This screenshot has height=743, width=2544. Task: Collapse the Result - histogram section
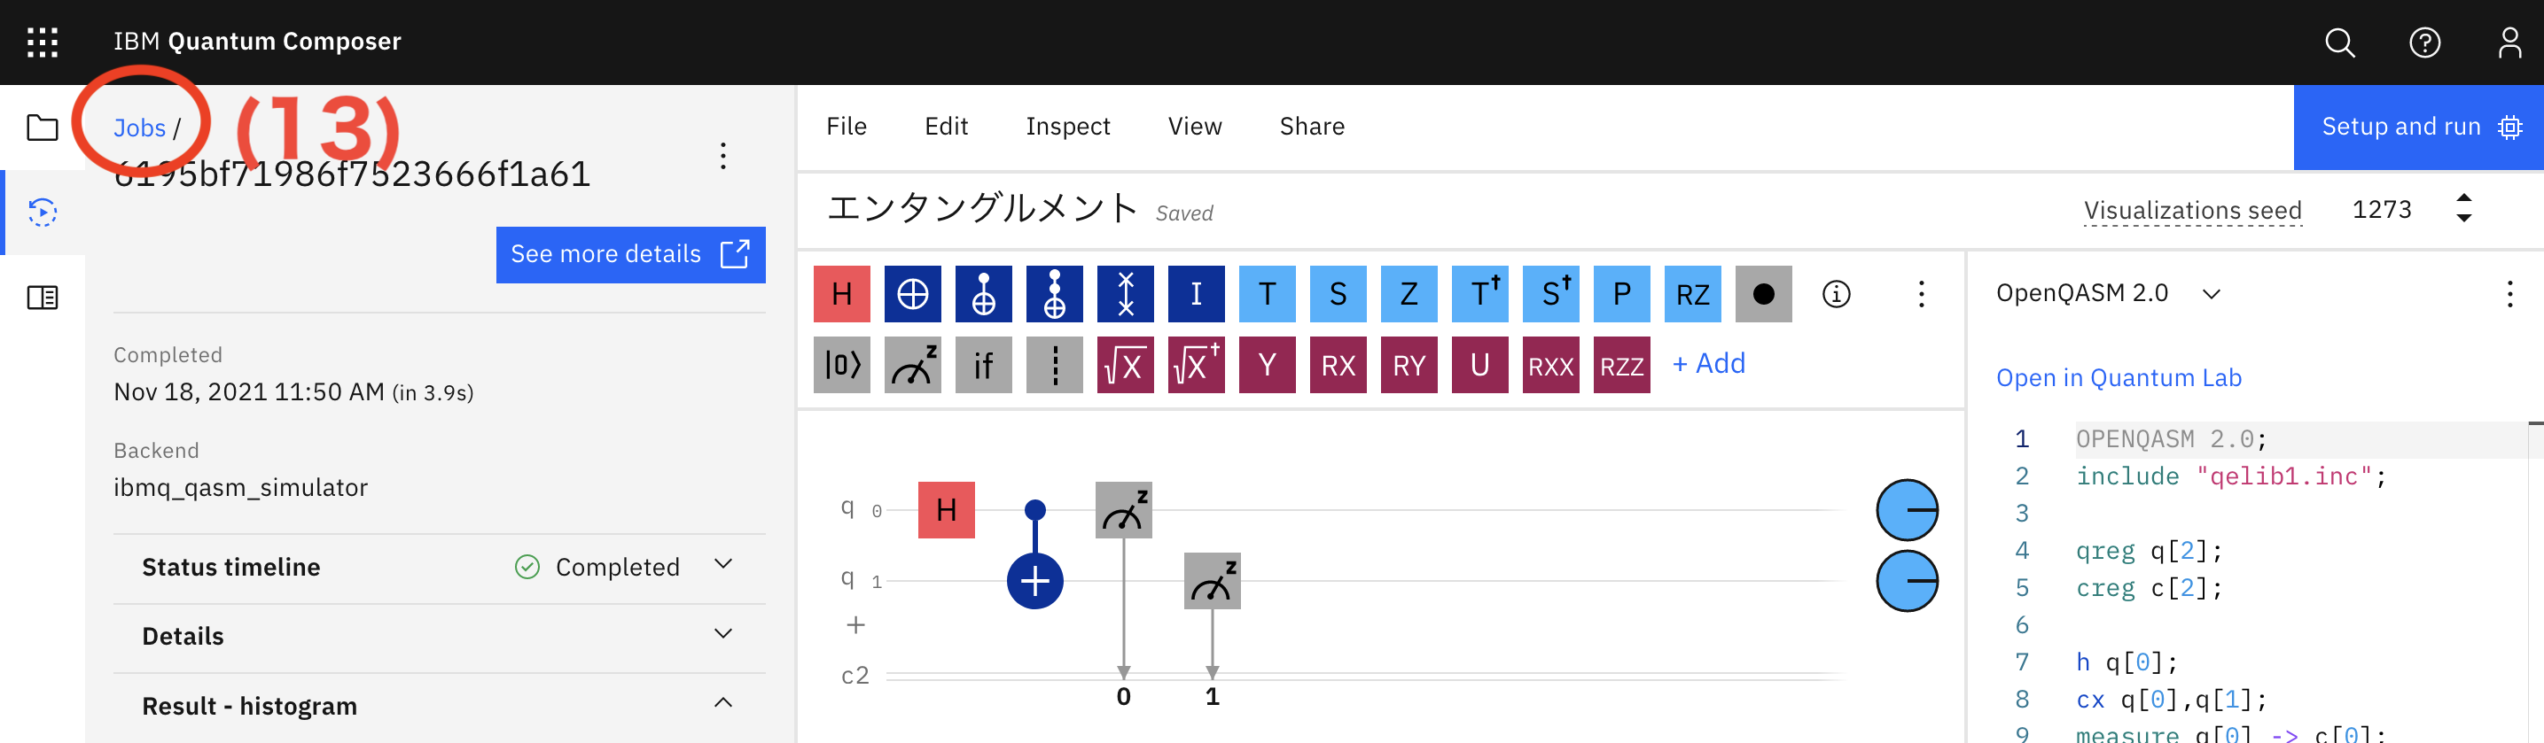(x=723, y=705)
